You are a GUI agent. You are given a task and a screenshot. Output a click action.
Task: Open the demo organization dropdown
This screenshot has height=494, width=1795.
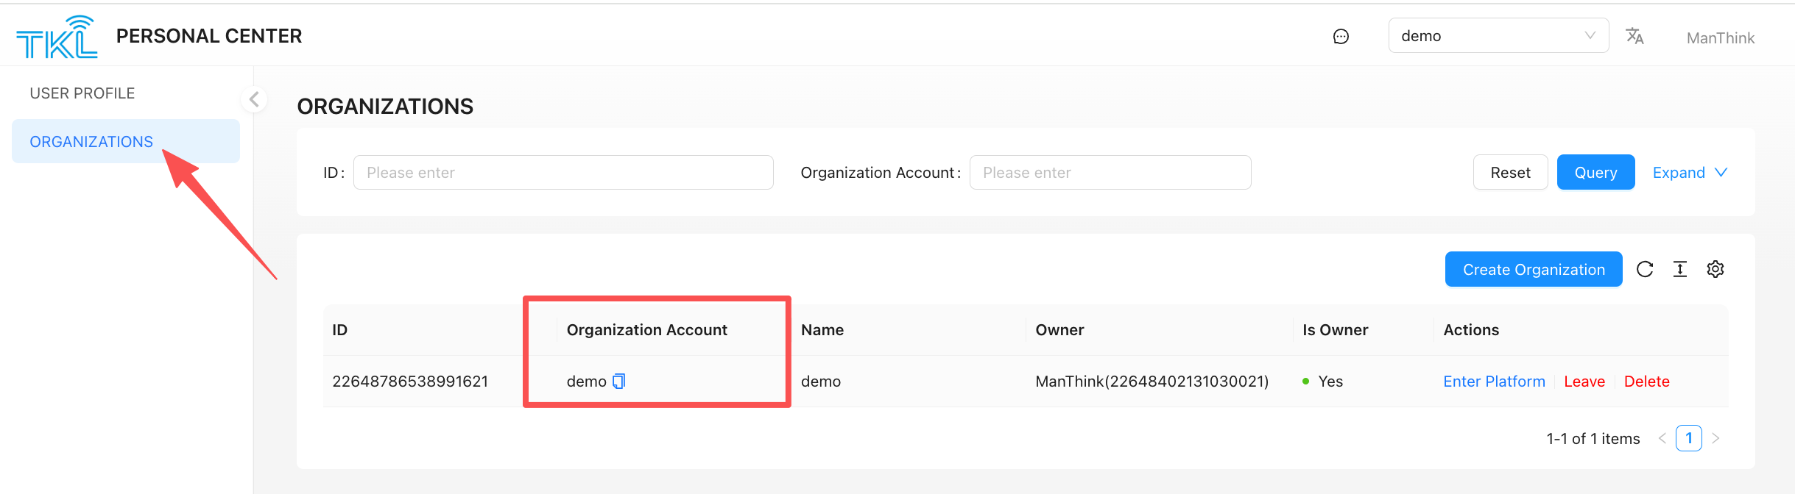pyautogui.click(x=1498, y=36)
